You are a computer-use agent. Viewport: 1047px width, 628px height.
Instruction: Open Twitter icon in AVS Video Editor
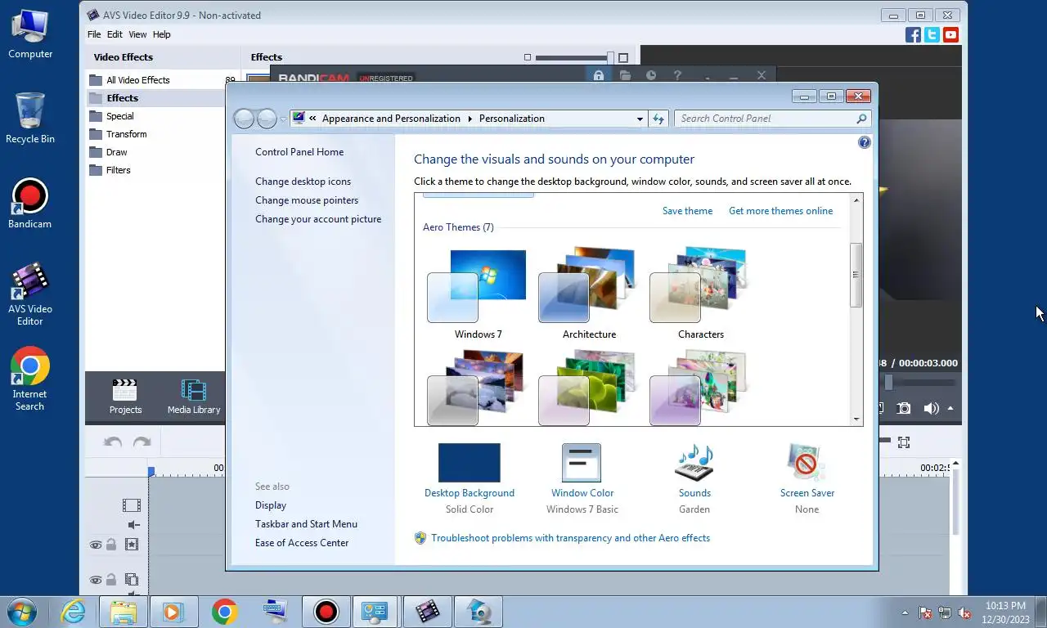click(932, 34)
